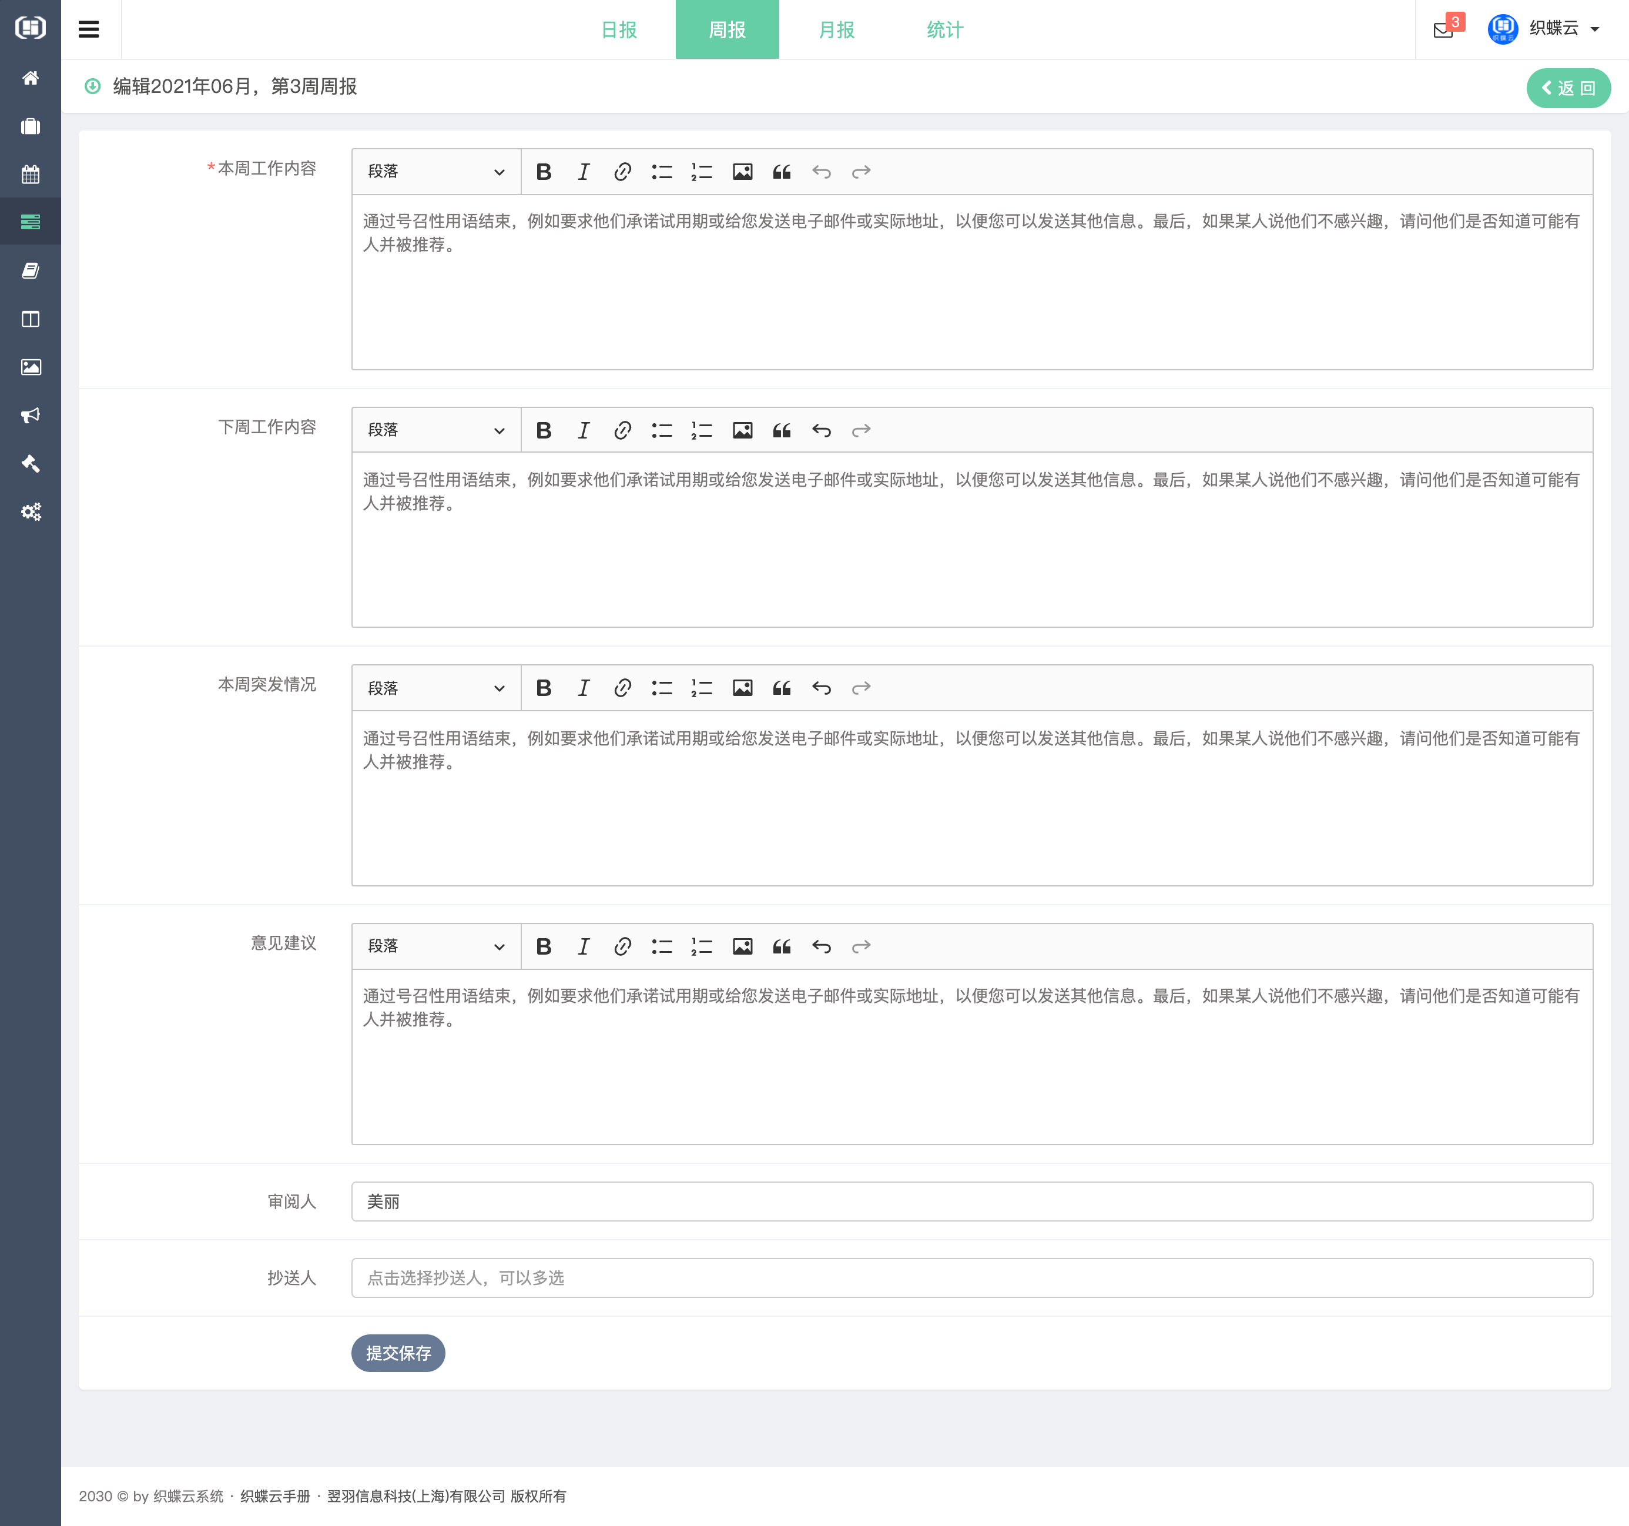Click the 提交保存 button
The width and height of the screenshot is (1629, 1526).
pyautogui.click(x=398, y=1353)
